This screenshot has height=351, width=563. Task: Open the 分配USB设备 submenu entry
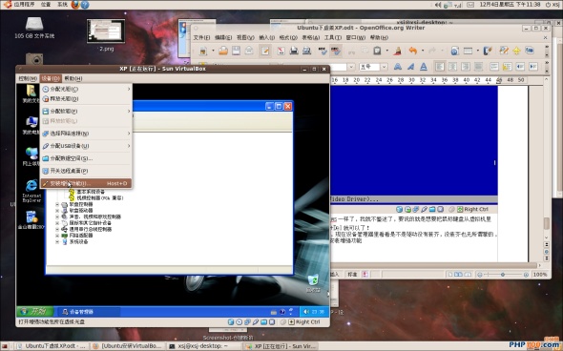[x=86, y=146]
